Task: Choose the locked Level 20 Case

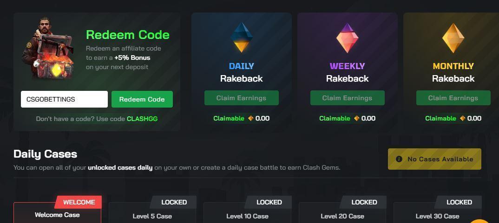Action: tap(342, 215)
